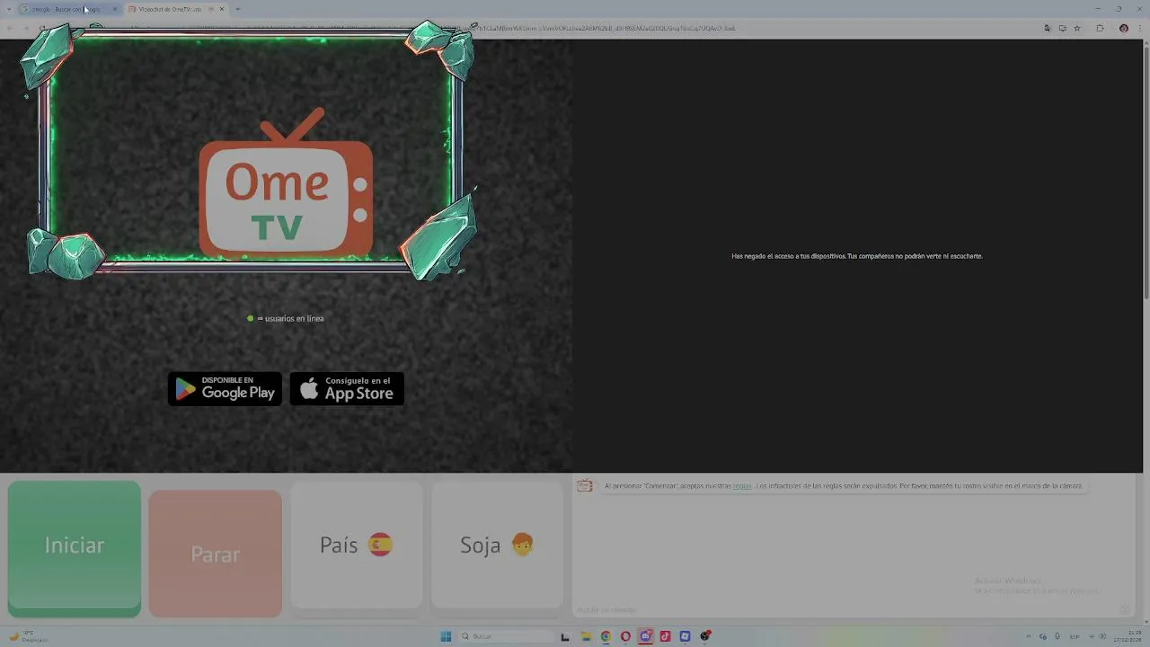
Task: Click the install app icon in address bar
Action: pyautogui.click(x=1062, y=28)
